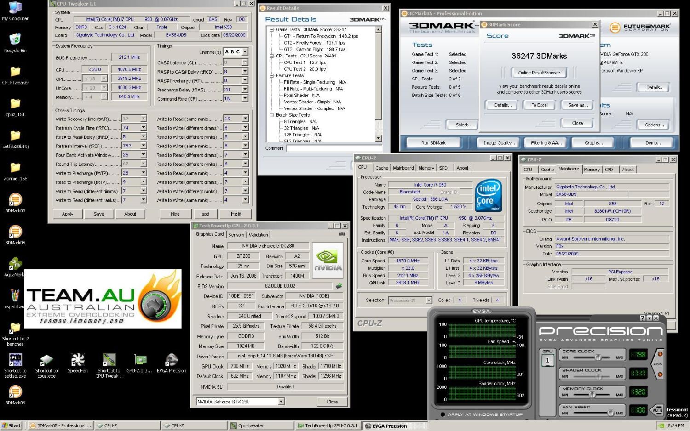Click GPU-Z save BIOS chip icon
The width and height of the screenshot is (690, 431).
click(339, 286)
